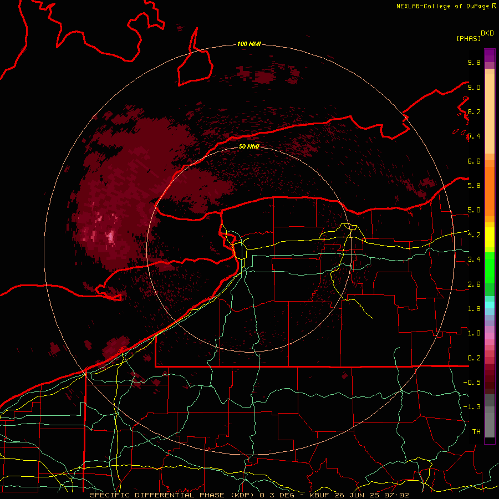Click the 6.6 legend value
This screenshot has height=499, width=499.
(474, 161)
